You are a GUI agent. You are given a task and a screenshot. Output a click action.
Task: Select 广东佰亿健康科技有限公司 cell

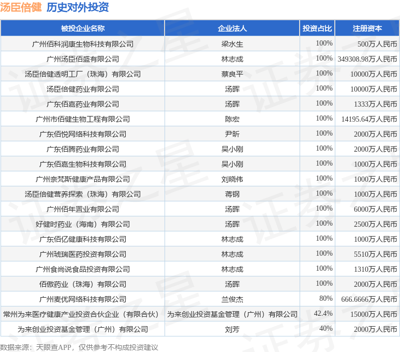click(x=83, y=240)
